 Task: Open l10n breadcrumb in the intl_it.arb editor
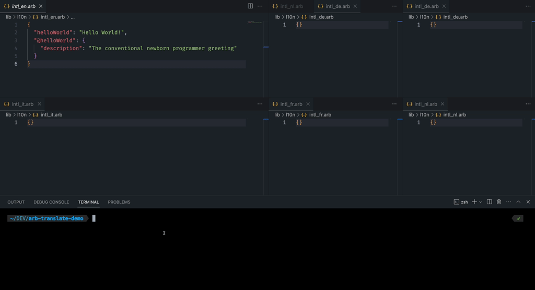(22, 114)
